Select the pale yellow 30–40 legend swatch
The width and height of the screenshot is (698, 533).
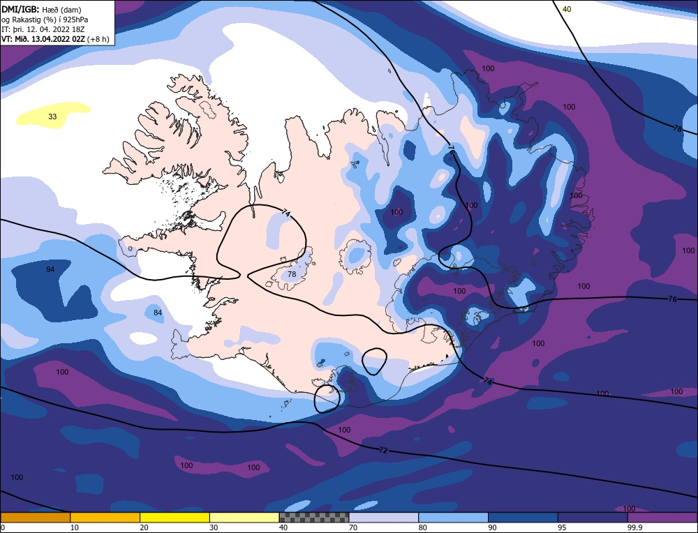click(x=244, y=517)
